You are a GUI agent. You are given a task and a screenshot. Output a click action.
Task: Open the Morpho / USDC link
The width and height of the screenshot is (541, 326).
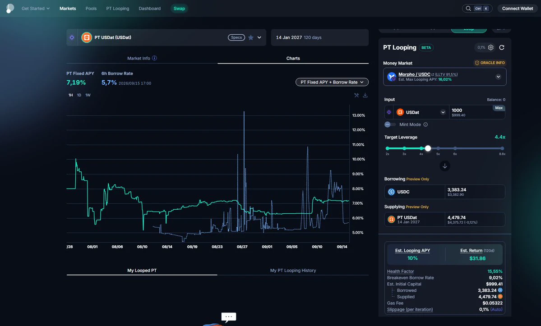(x=414, y=74)
